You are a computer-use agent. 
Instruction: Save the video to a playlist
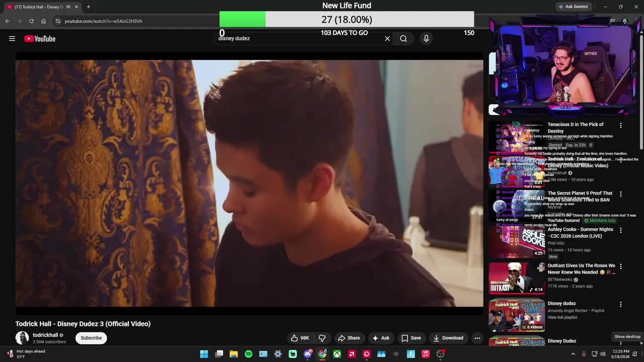click(411, 338)
